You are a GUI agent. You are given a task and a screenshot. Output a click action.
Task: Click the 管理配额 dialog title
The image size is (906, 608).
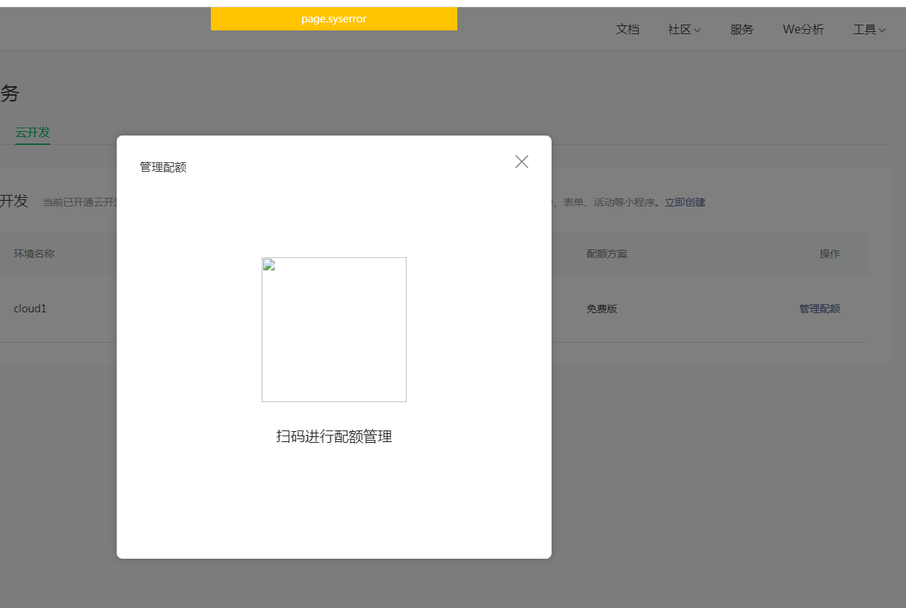[163, 167]
